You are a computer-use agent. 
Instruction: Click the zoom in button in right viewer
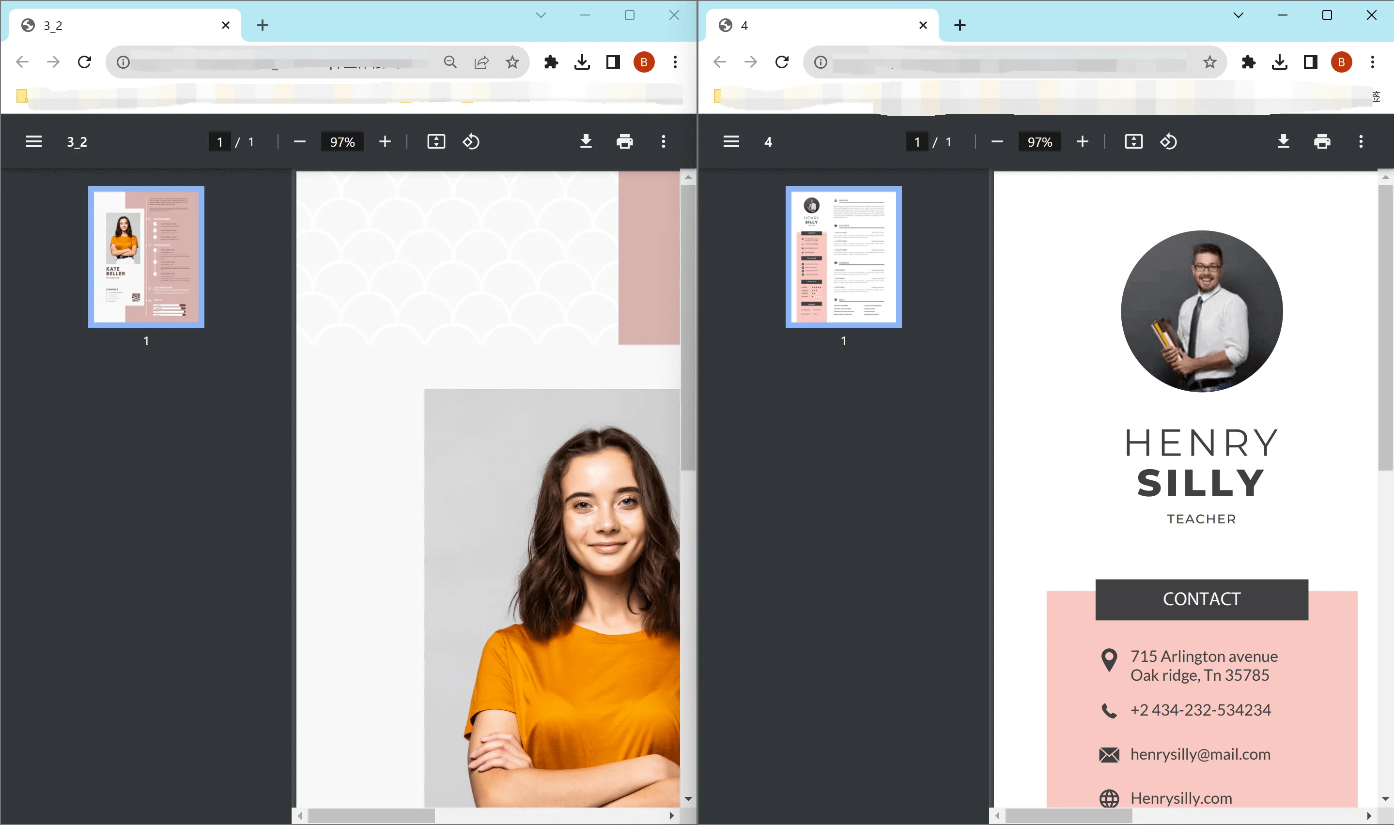(x=1082, y=141)
